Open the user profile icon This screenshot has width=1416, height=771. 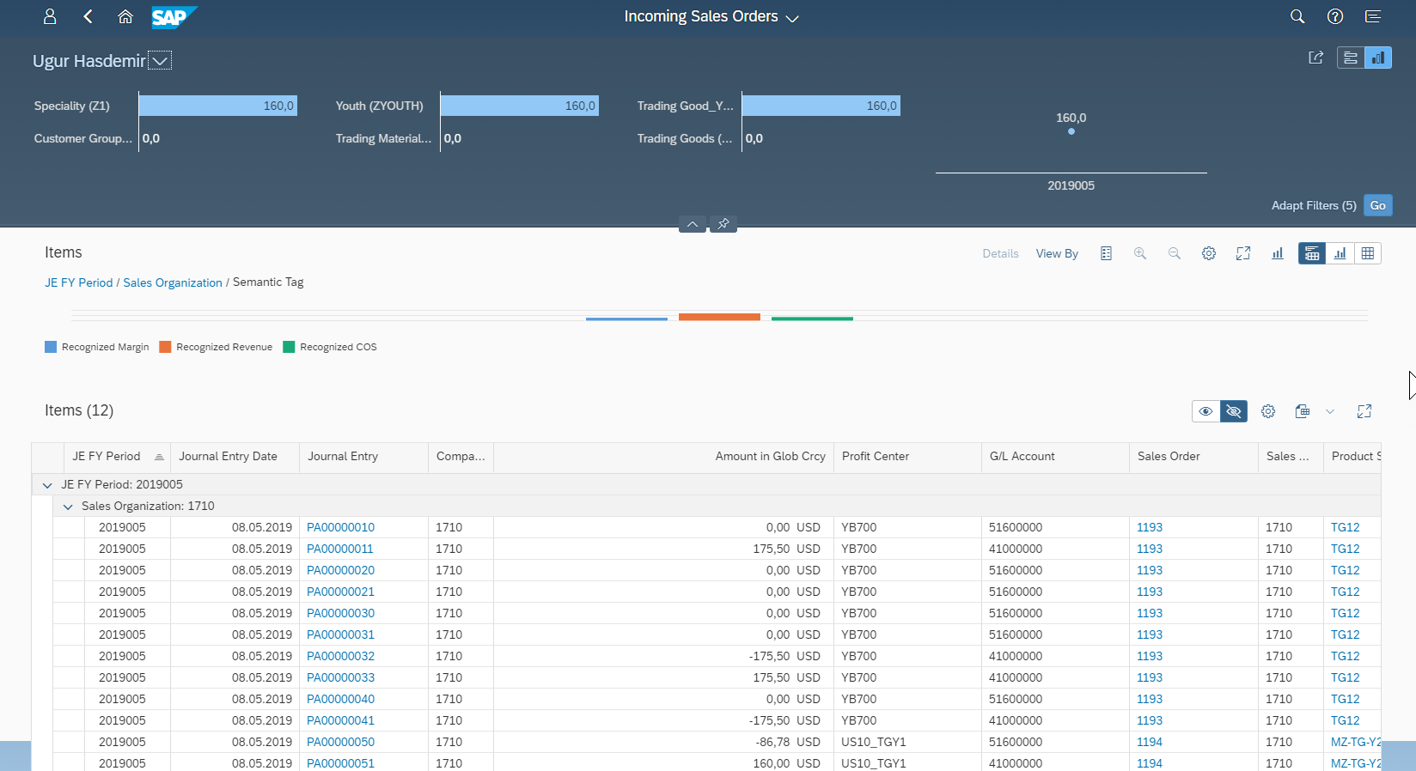[x=50, y=16]
